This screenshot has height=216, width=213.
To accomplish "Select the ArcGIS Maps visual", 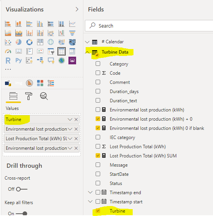I will tap(62, 61).
